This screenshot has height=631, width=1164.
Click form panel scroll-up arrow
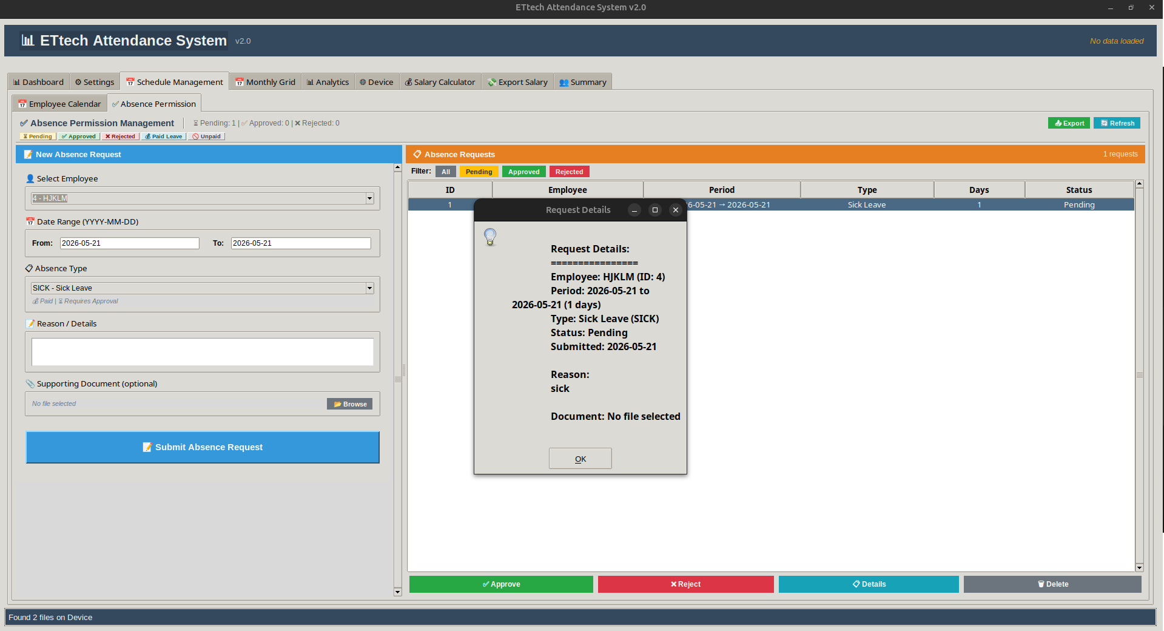coord(398,167)
